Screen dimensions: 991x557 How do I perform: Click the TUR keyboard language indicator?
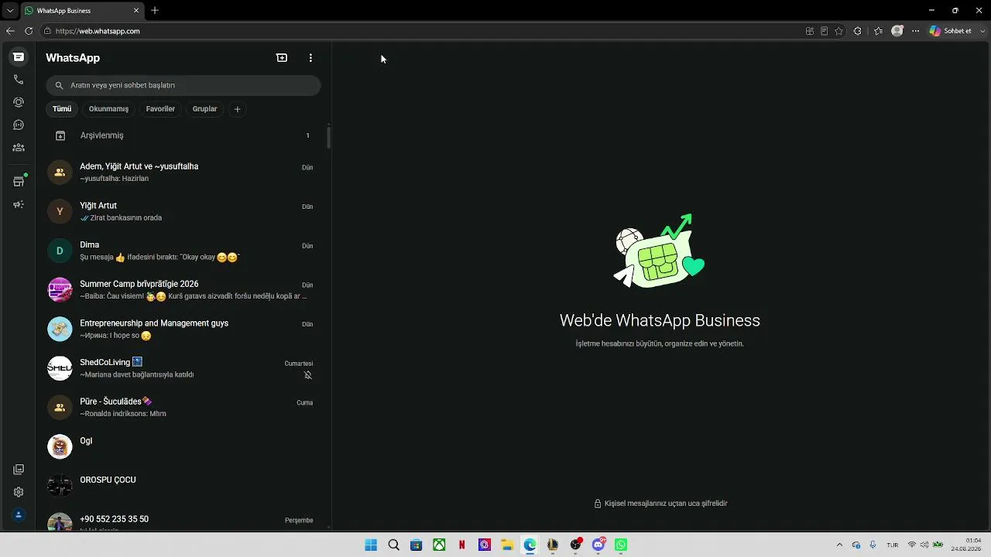tap(893, 545)
